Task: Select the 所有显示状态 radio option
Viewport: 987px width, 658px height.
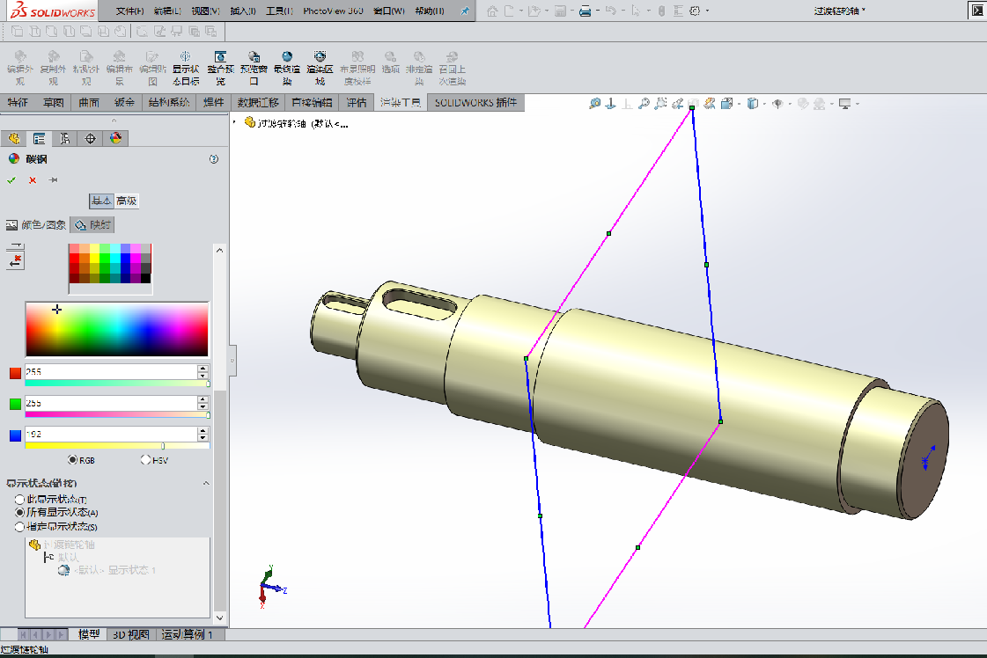Action: tap(19, 512)
